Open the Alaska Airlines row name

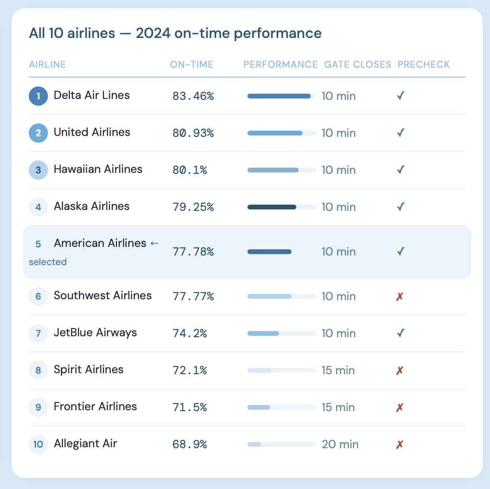tap(92, 207)
